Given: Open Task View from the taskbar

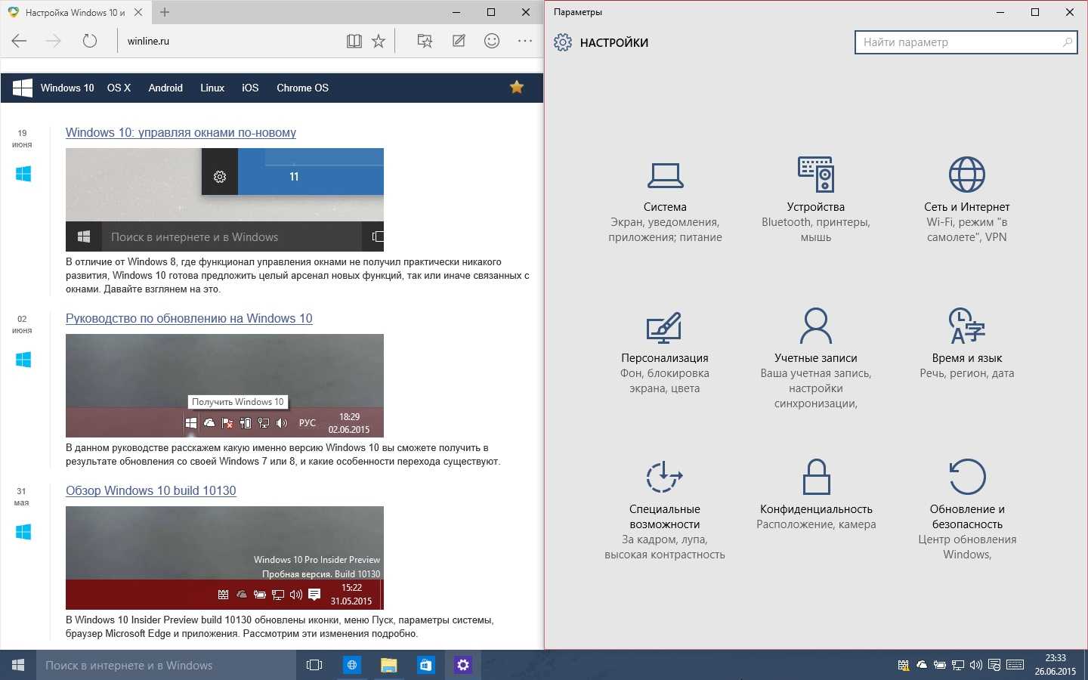Looking at the screenshot, I should 314,665.
